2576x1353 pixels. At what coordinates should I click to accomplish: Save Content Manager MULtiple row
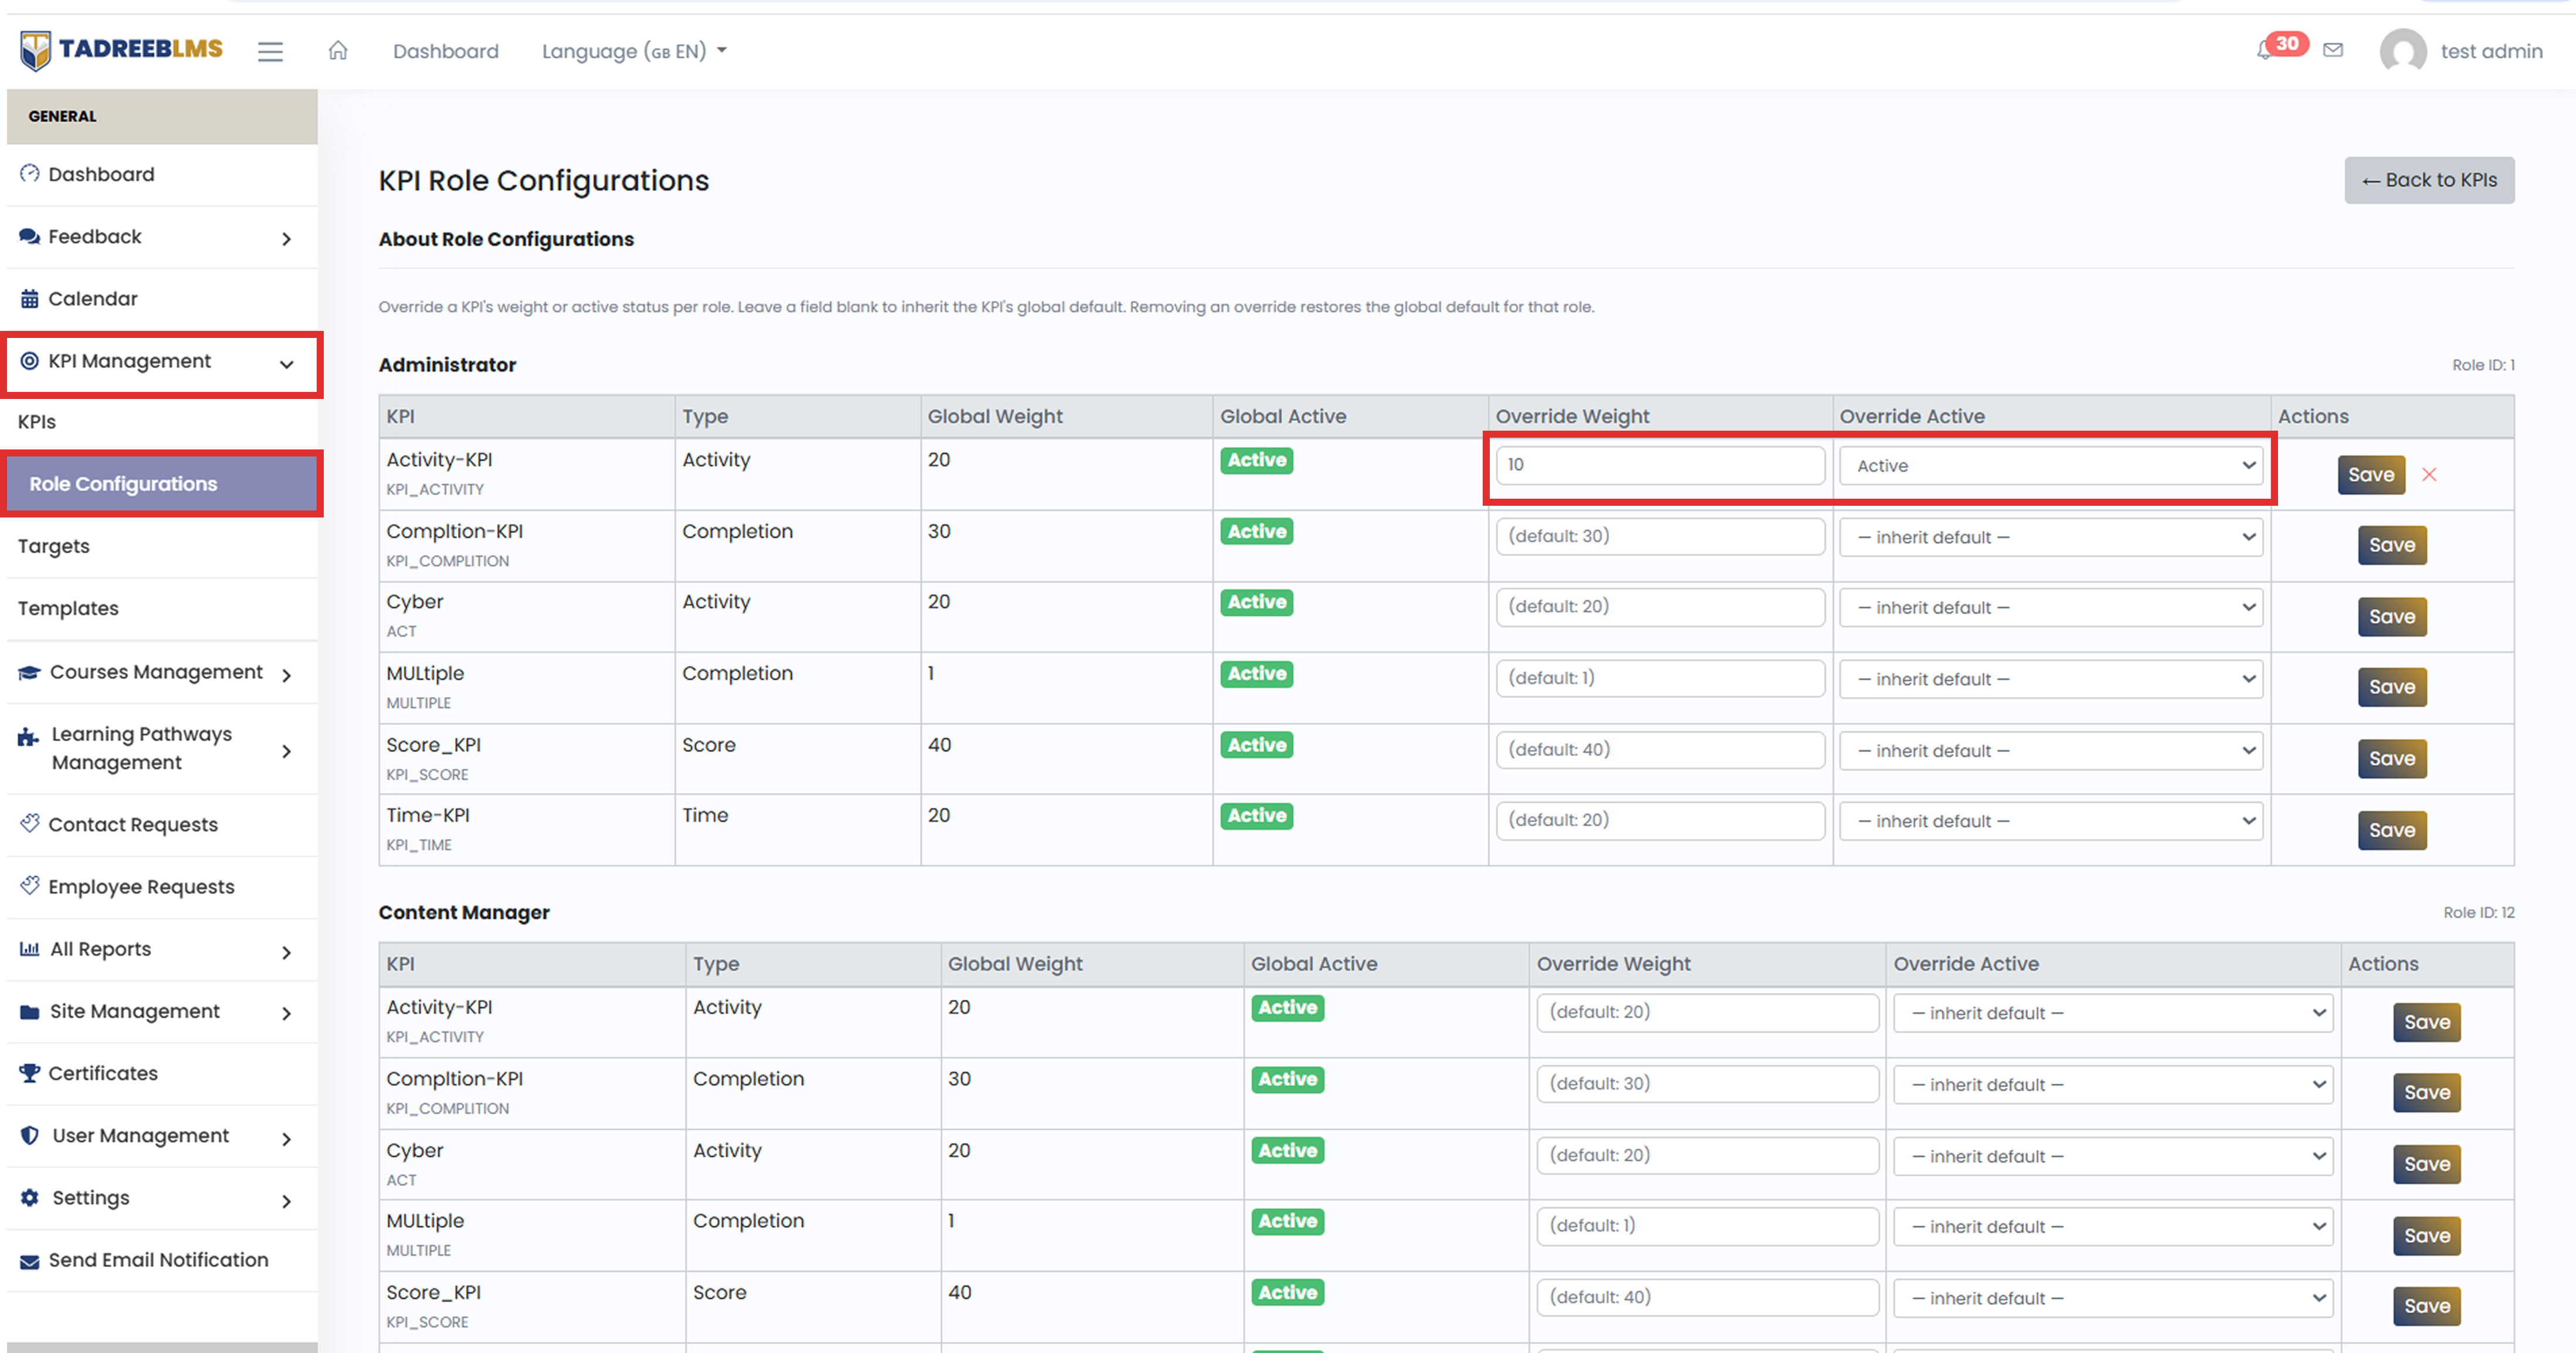tap(2427, 1235)
